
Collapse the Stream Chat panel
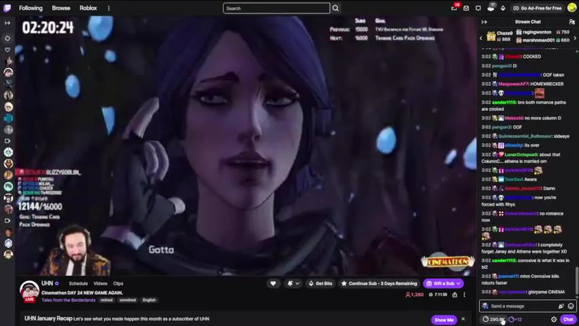click(x=484, y=22)
